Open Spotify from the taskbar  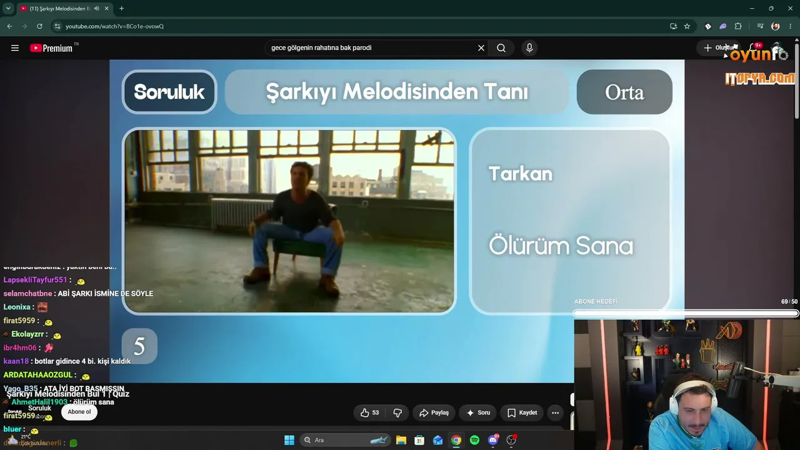coord(474,440)
